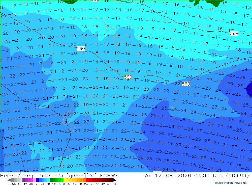Click the 560 label east of New Zealand
This screenshot has width=252, height=185.
pyautogui.click(x=186, y=84)
